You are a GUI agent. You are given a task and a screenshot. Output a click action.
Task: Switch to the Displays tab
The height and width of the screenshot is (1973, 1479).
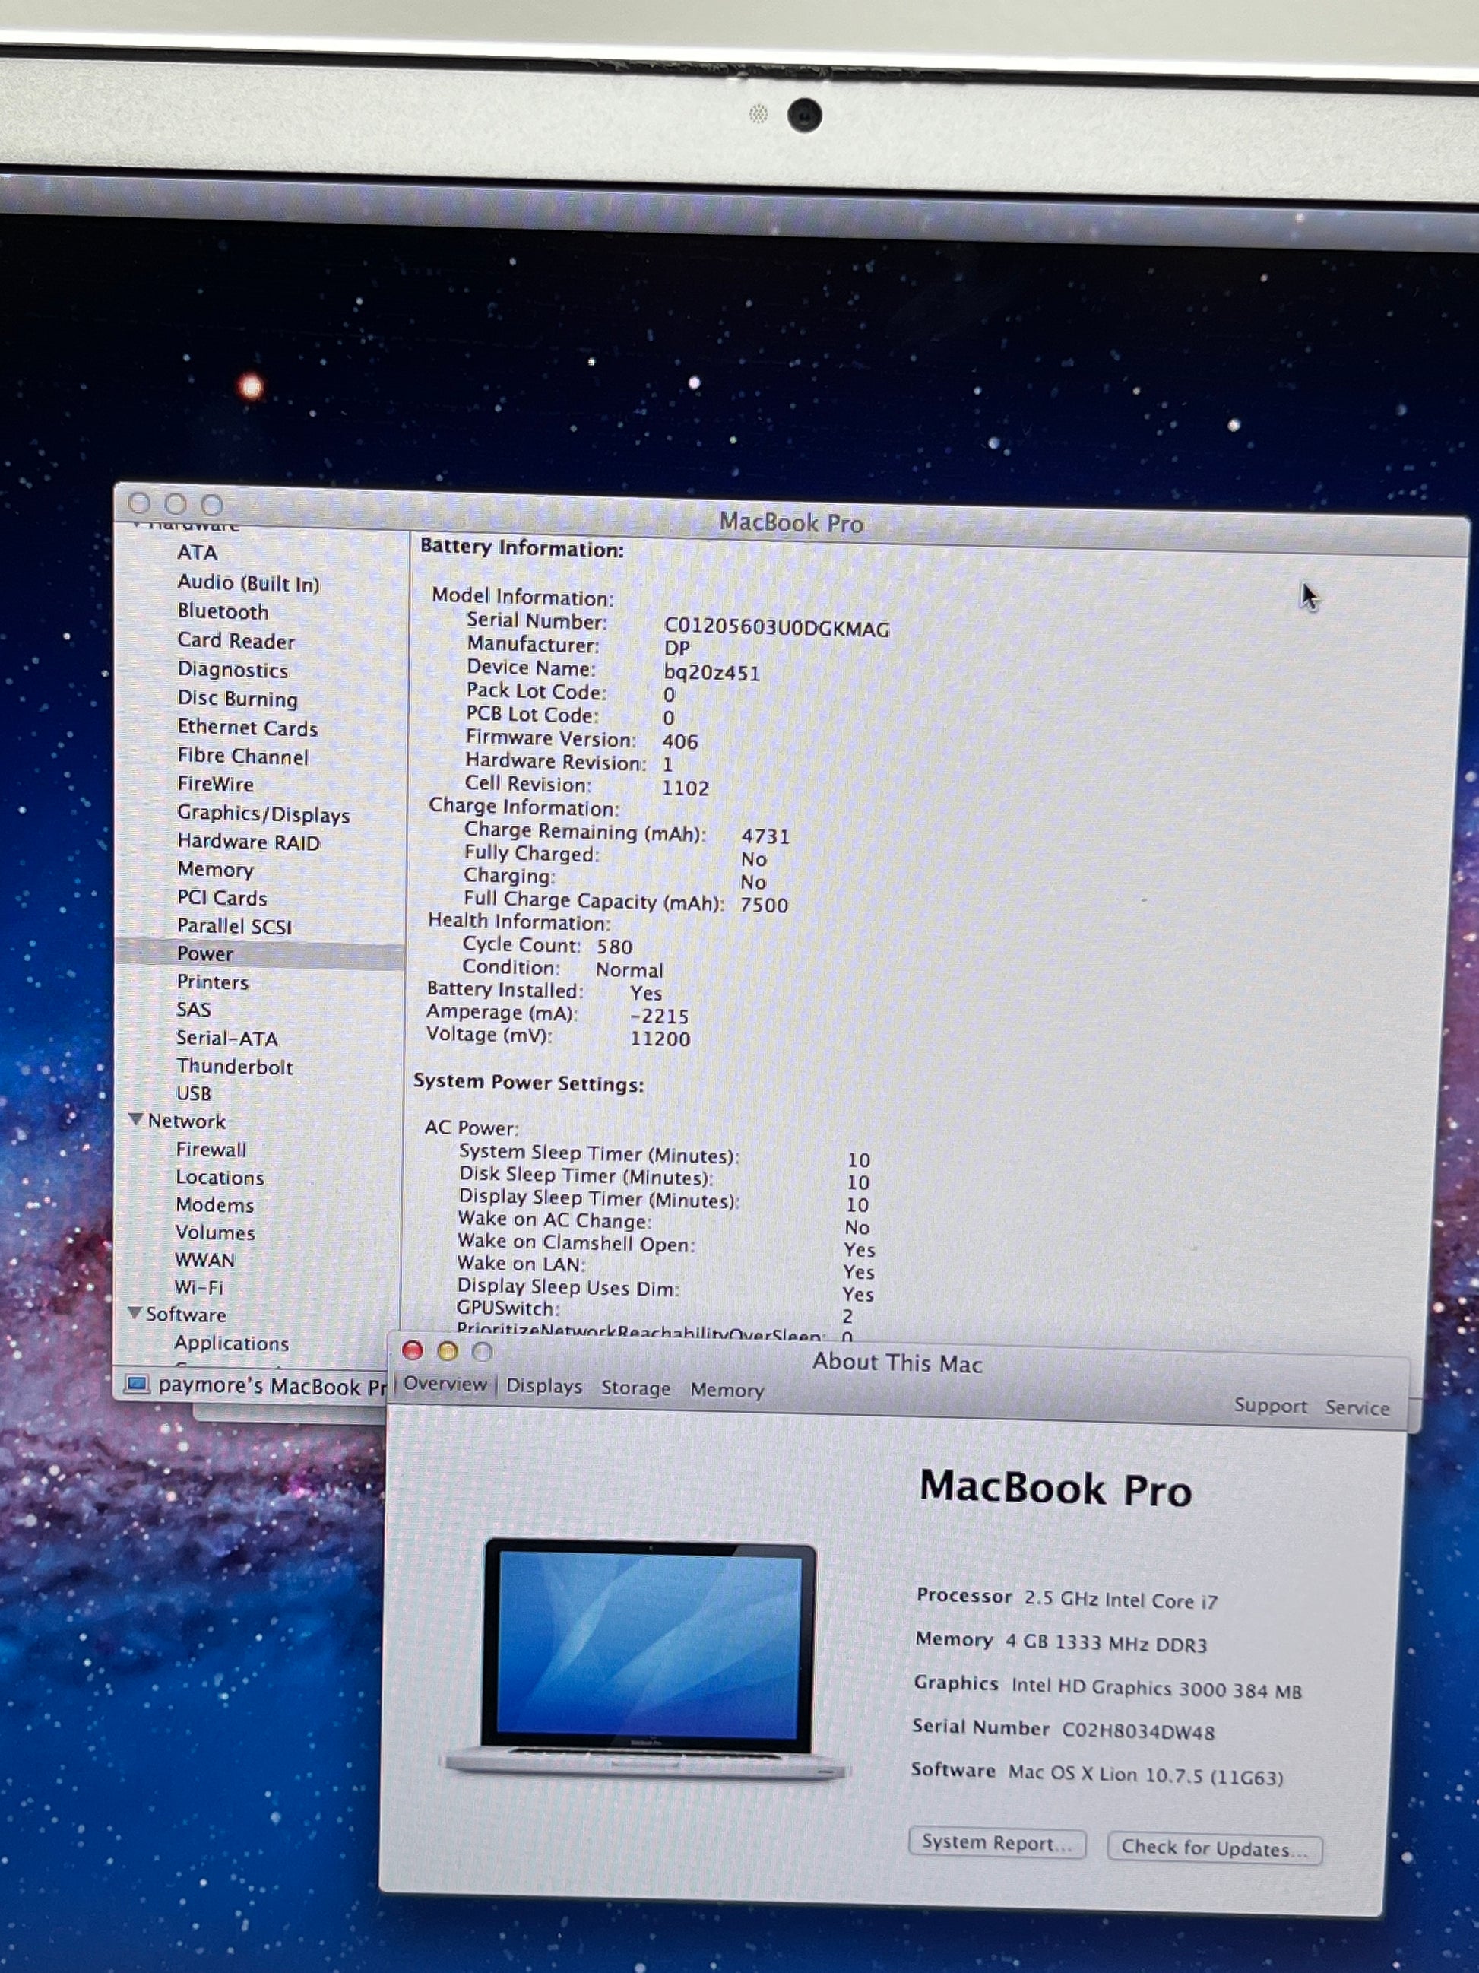coord(544,1386)
